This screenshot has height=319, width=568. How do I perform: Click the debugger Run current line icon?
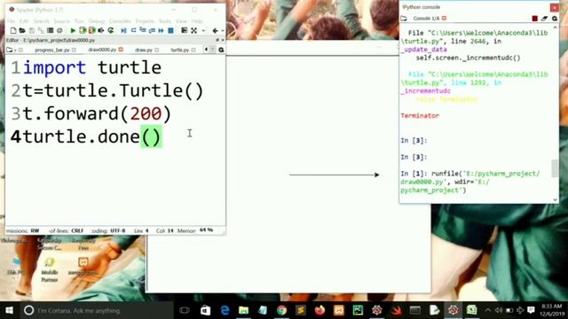133,31
